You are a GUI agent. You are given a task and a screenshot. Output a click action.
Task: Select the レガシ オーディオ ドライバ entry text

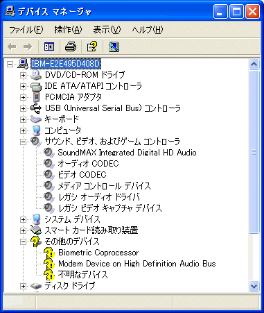point(99,197)
